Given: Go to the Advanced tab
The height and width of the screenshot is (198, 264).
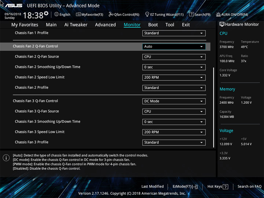Looking at the screenshot, I should (x=105, y=25).
